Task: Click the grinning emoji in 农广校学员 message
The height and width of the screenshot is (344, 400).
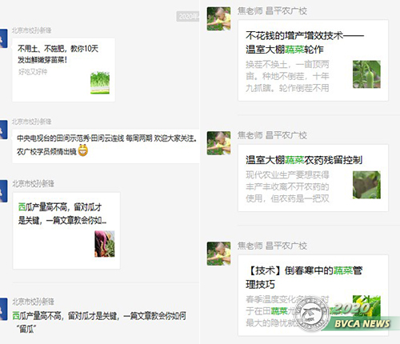Action: point(83,150)
